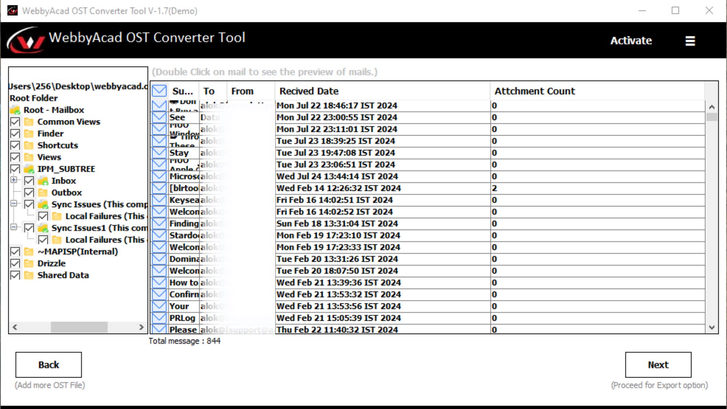
Task: Click envelope icon of the How to row
Action: click(159, 283)
